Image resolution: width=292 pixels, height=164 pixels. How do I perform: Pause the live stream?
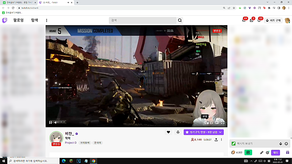pos(50,122)
